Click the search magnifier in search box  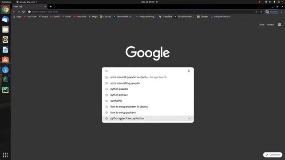click(x=106, y=71)
